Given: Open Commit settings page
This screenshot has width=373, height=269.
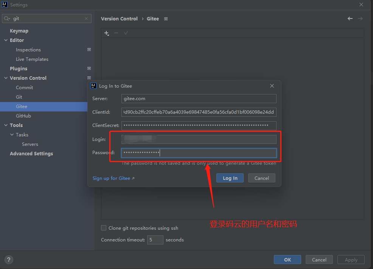Looking at the screenshot, I should (x=25, y=87).
